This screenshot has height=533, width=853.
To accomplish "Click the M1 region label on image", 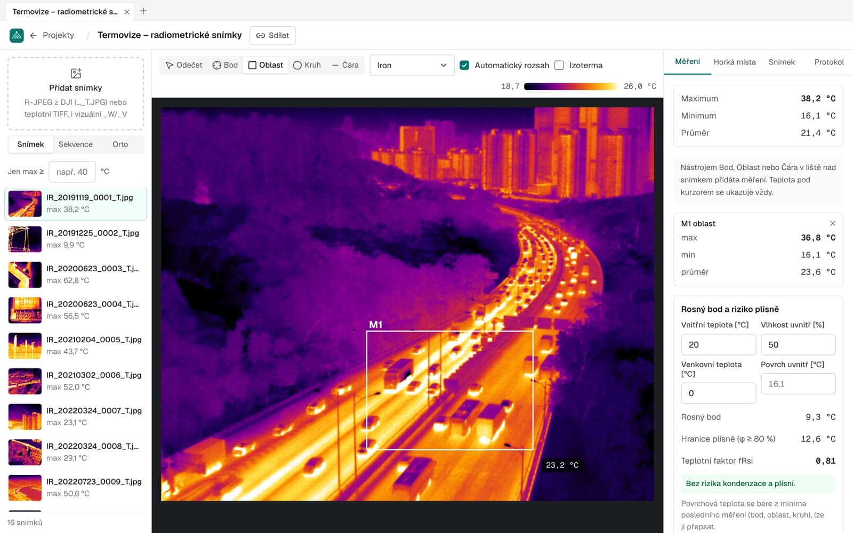I will pyautogui.click(x=376, y=325).
